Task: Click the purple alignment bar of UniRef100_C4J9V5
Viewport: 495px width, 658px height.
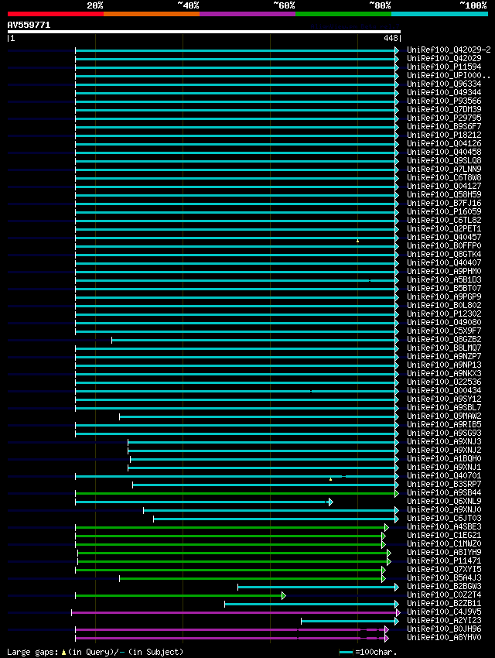Action: (236, 612)
